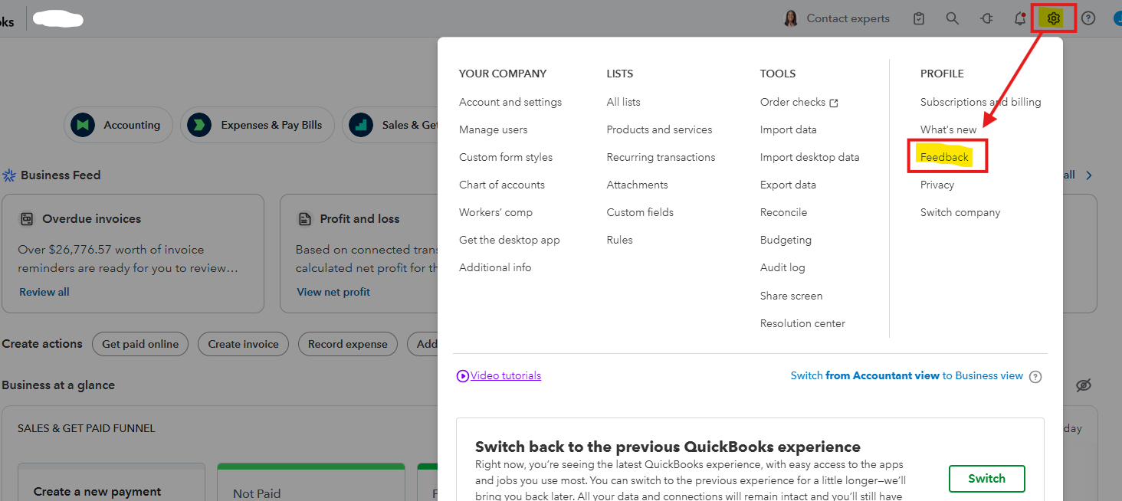This screenshot has width=1122, height=501.
Task: Select Reconcile under Tools
Action: click(x=783, y=212)
